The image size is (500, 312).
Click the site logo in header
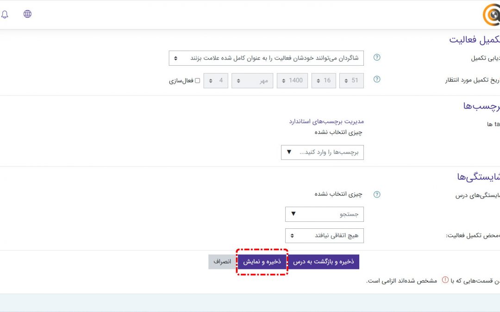[491, 15]
